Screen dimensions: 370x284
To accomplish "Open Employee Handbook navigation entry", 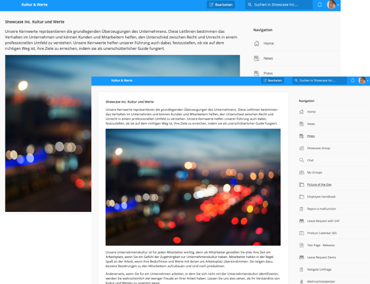I will pyautogui.click(x=321, y=196).
